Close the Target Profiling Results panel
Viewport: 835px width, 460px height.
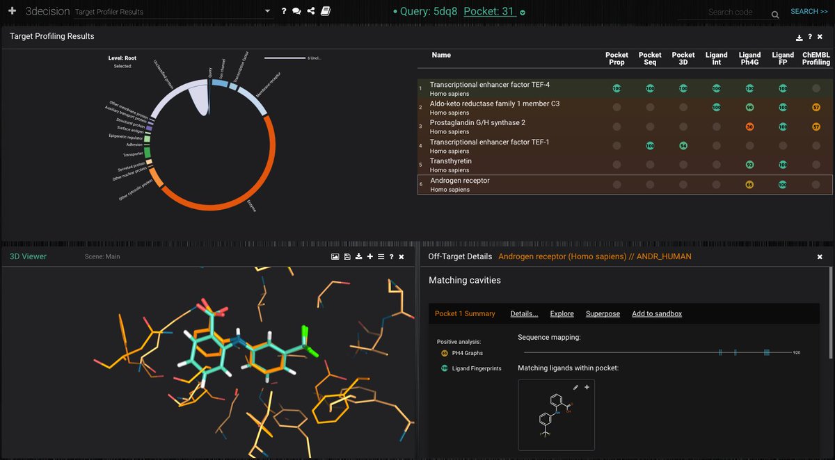(821, 38)
